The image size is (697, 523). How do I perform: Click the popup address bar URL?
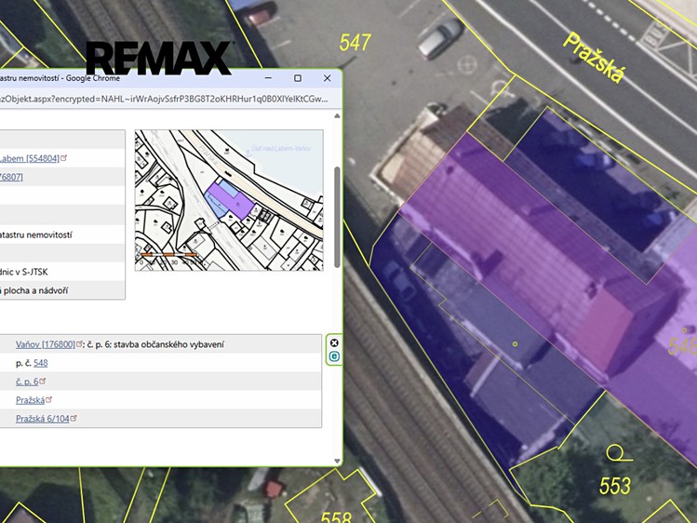click(164, 99)
